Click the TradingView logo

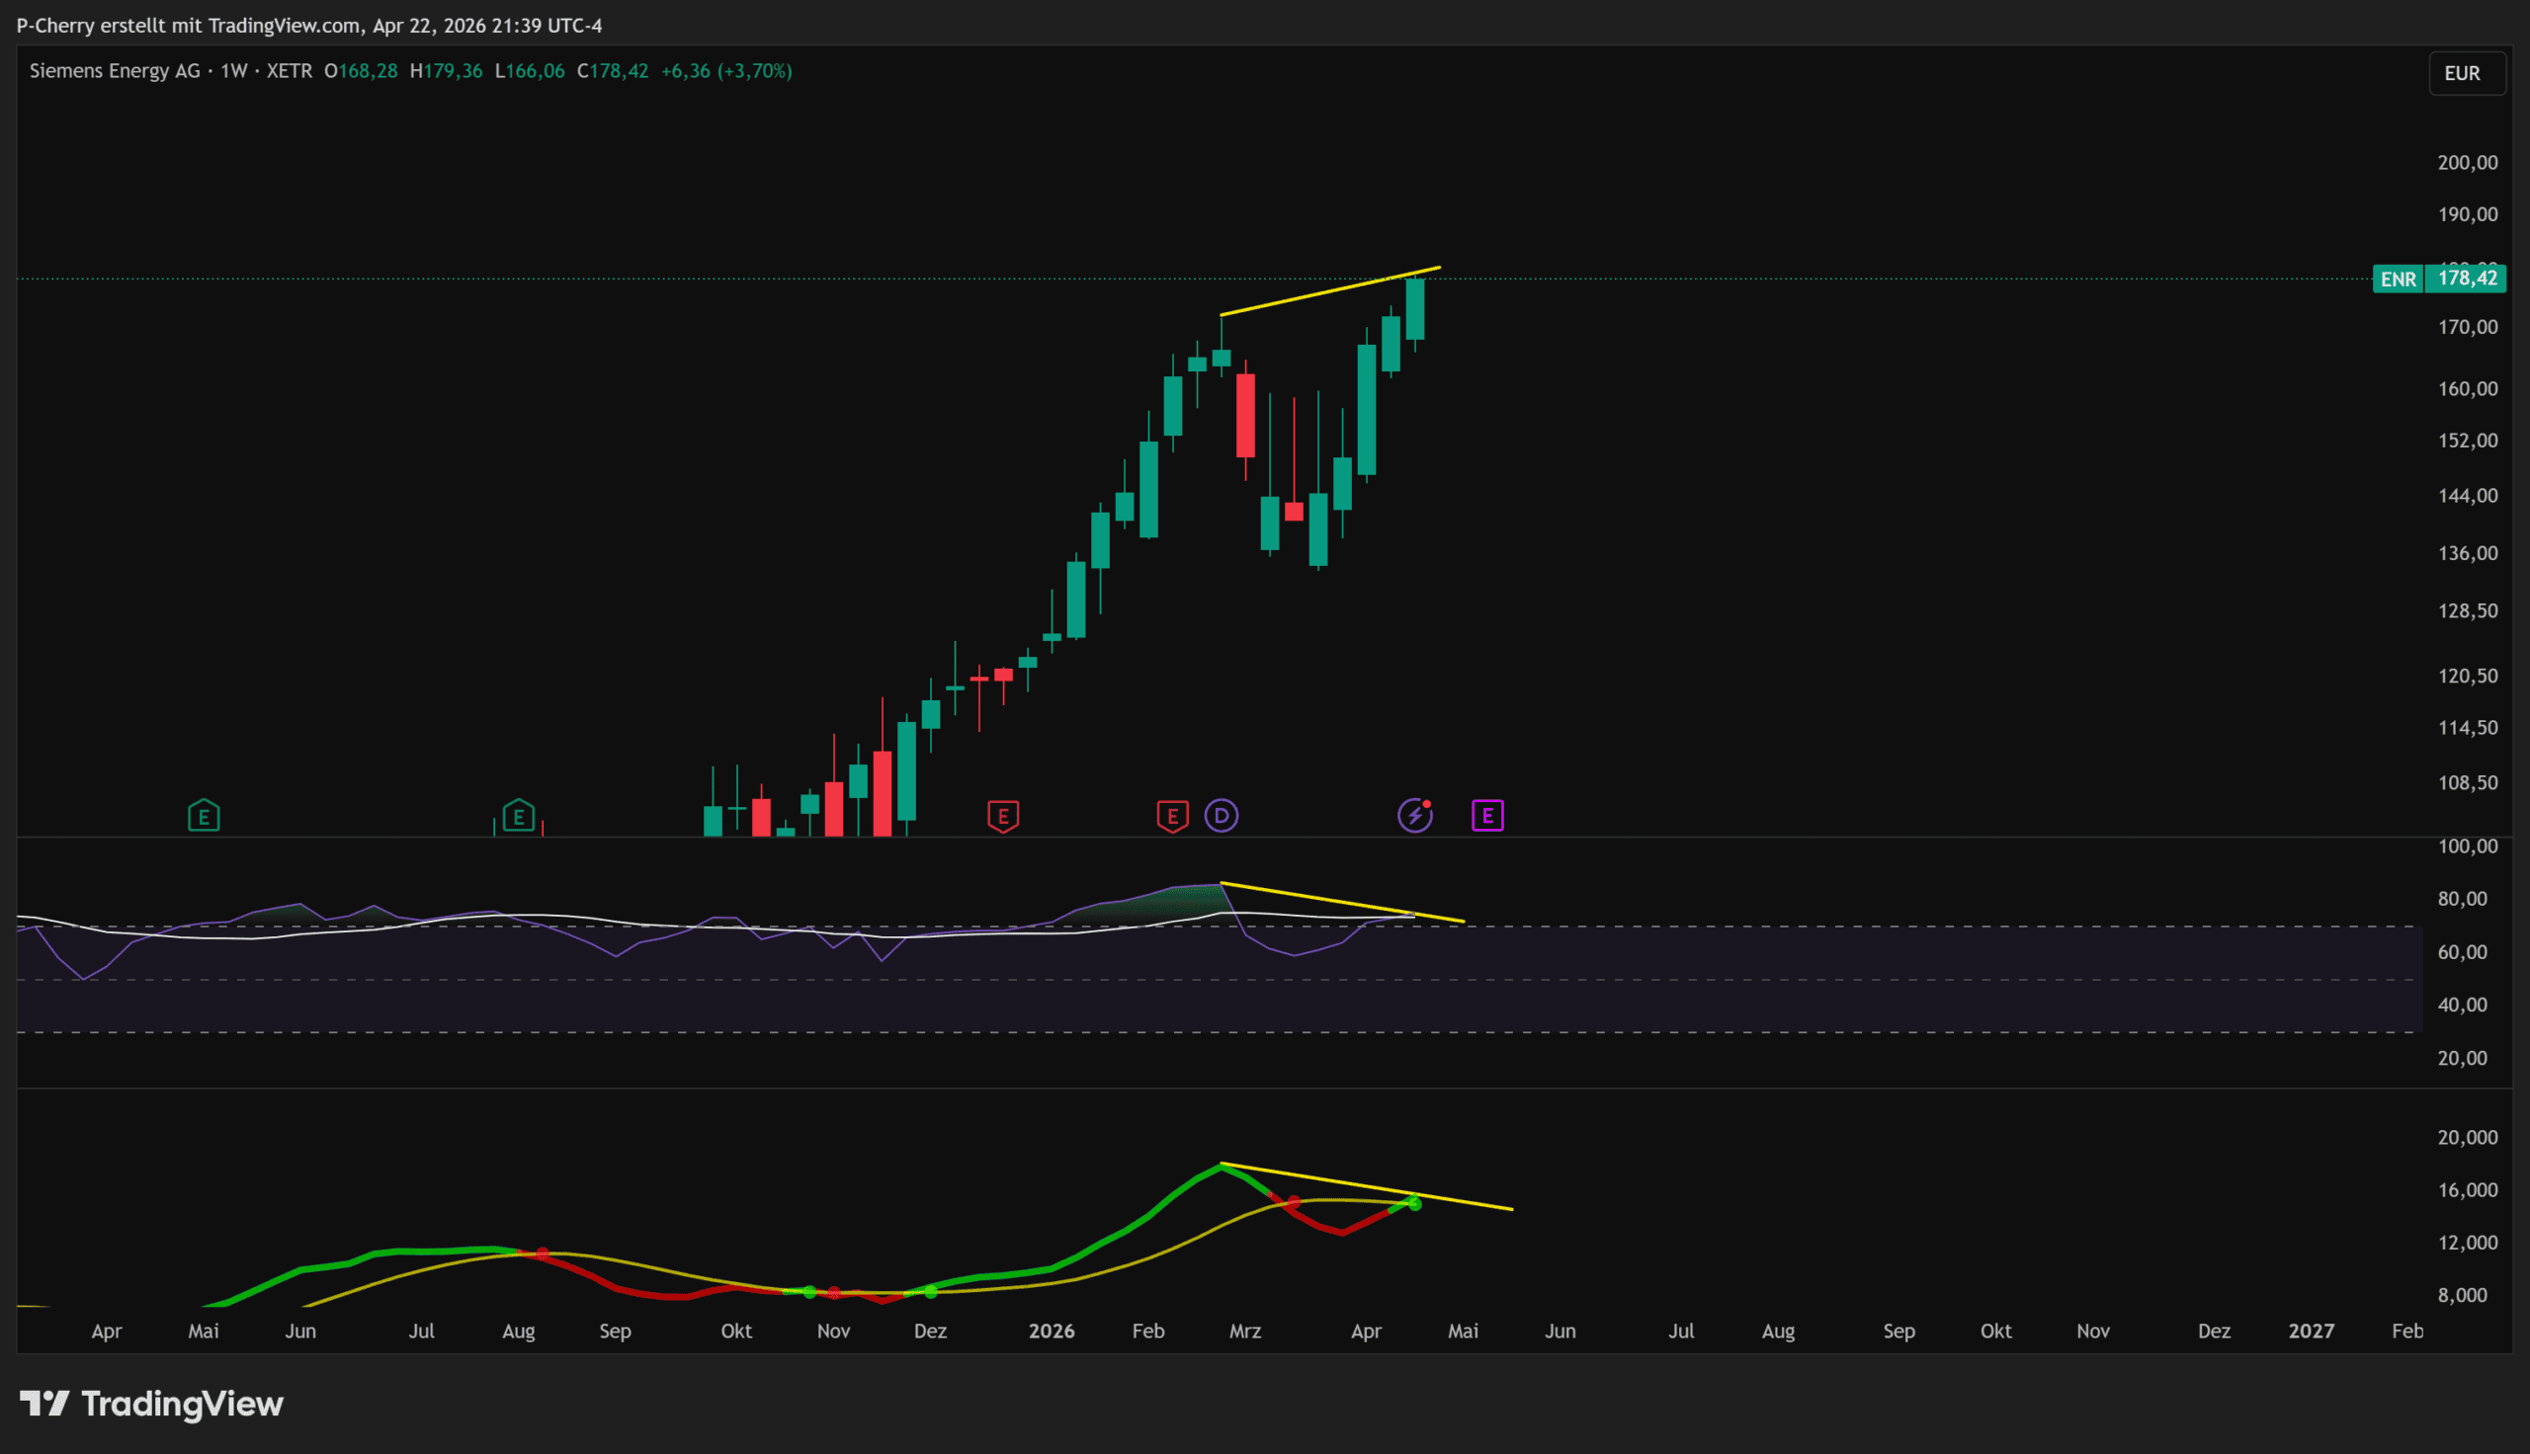tap(152, 1404)
